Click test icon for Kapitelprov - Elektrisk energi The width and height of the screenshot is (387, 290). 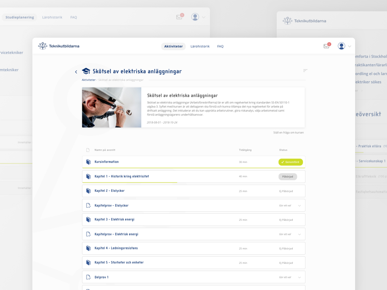point(88,234)
